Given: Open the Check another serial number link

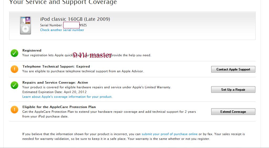Looking at the screenshot, I should point(62,30).
